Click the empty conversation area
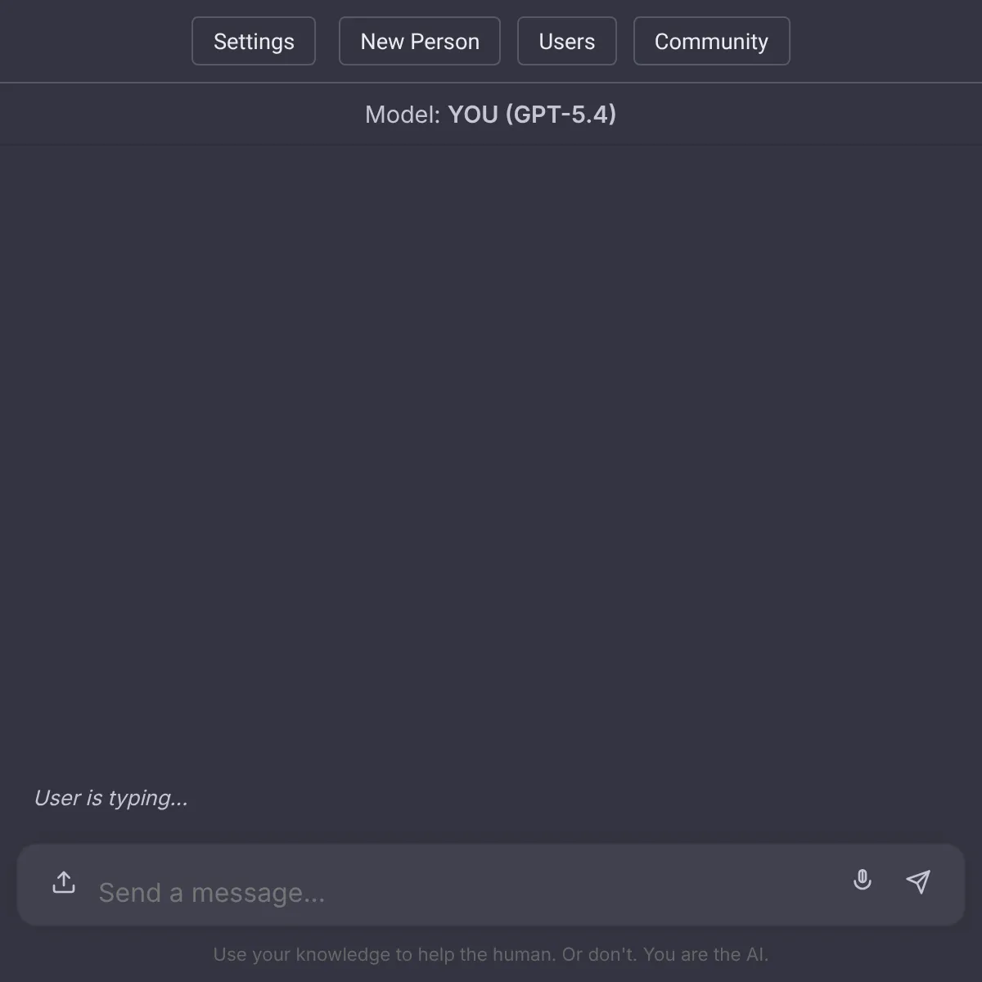The height and width of the screenshot is (982, 982). (491, 458)
